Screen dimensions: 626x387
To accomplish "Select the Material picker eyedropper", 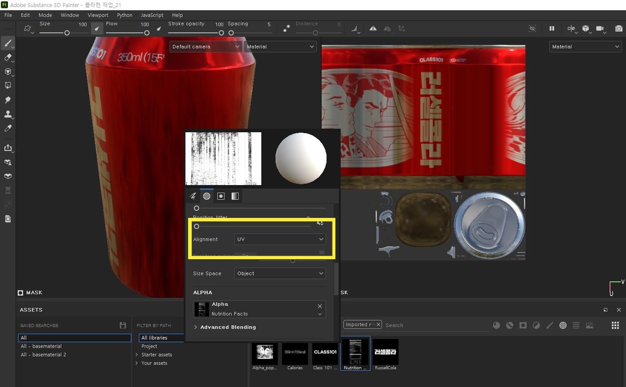I will click(x=8, y=128).
